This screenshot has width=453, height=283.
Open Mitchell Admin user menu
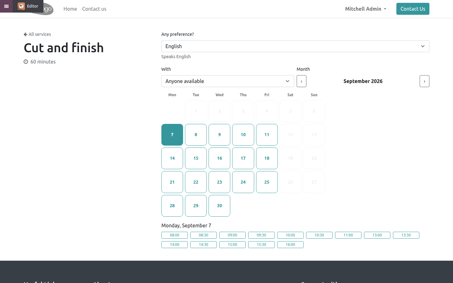coord(366,9)
